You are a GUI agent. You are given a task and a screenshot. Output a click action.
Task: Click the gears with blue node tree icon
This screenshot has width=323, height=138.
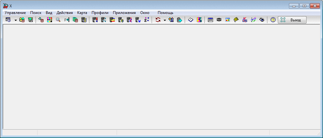tap(103, 20)
